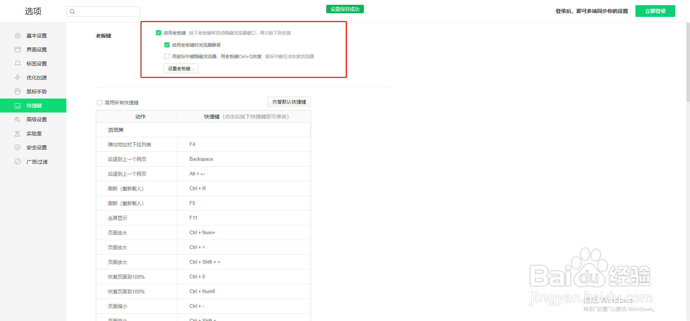Edit F4 shortcut for 弹出地址栏下拉列表

pyautogui.click(x=244, y=144)
